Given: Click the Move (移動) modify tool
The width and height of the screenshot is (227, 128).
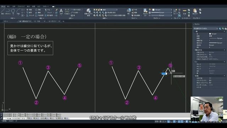Looking at the screenshot, I should (x=29, y=10).
